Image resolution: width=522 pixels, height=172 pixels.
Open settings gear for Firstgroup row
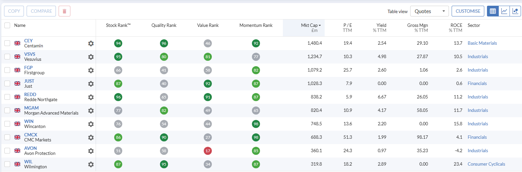pos(91,70)
